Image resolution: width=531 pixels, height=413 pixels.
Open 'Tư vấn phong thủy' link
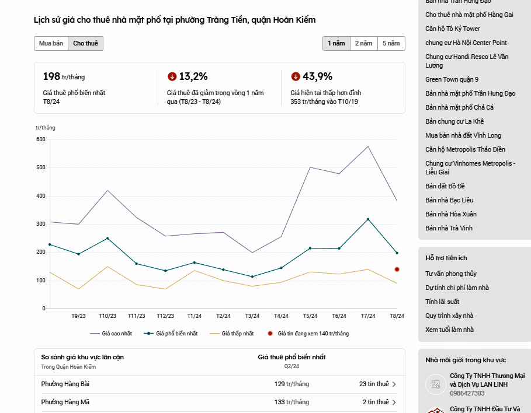450,274
